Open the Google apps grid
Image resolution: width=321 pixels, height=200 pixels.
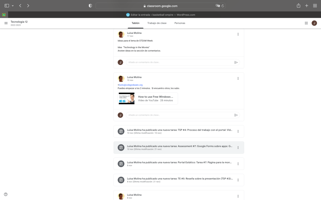(306, 23)
